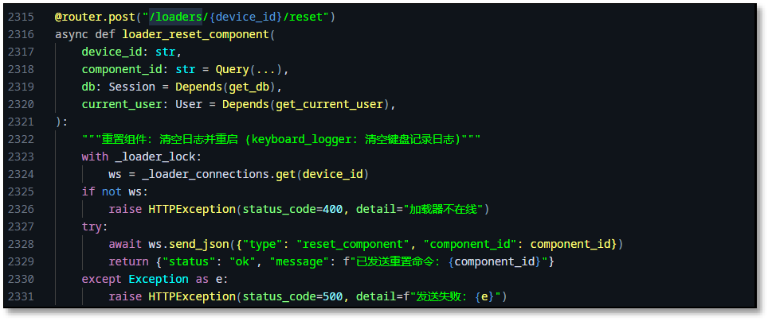Click line number 2321
This screenshot has height=321, width=768.
point(21,122)
